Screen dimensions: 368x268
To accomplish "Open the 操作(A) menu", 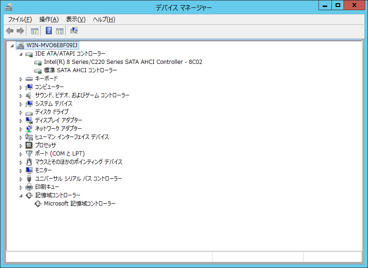I will coord(49,19).
